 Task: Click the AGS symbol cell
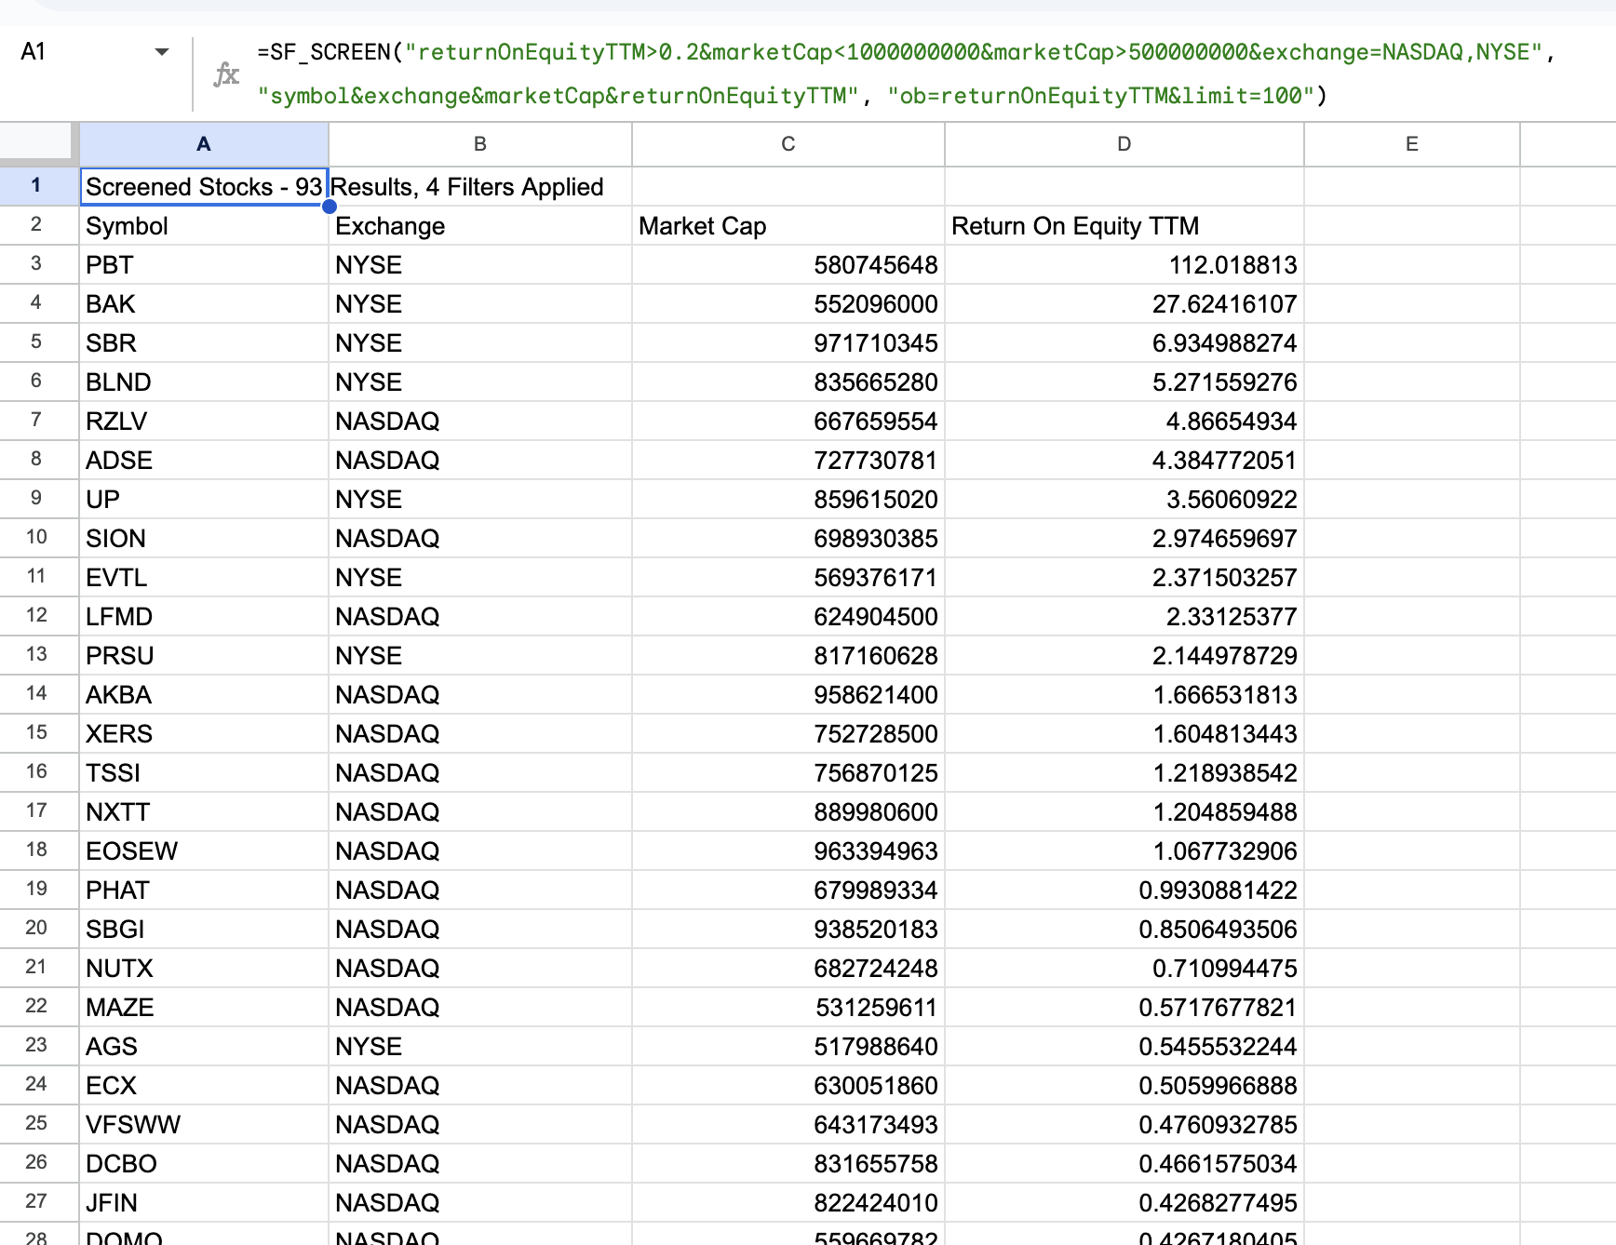204,1047
